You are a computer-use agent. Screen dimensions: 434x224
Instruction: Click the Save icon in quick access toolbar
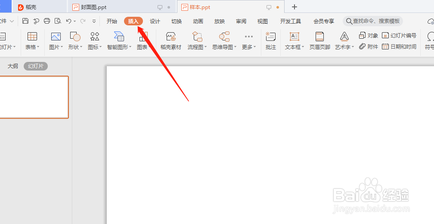click(x=25, y=21)
